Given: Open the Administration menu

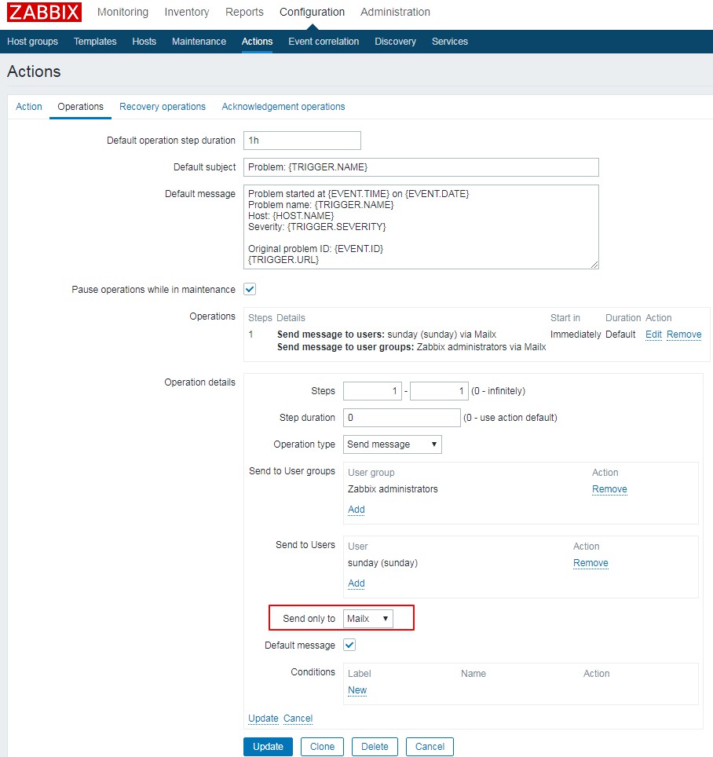Looking at the screenshot, I should tap(395, 12).
